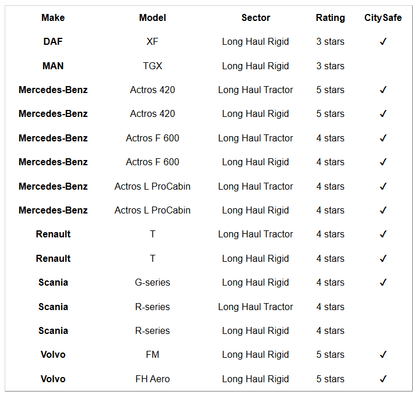Screen dimensions: 418x402
Task: Select the MAN make cell
Action: (x=53, y=66)
